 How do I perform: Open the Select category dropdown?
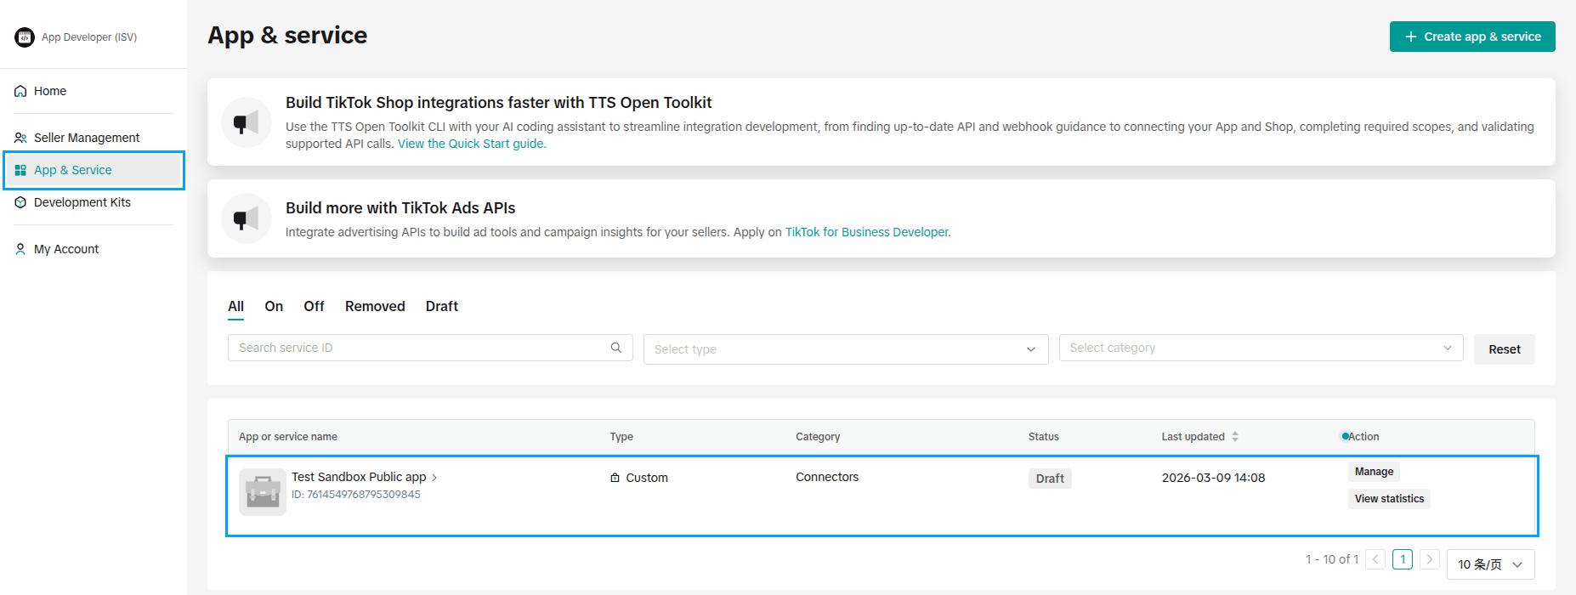pyautogui.click(x=1261, y=348)
